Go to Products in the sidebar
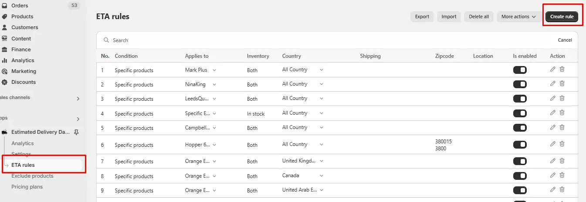Screen dimensions: 586x202 click(22, 17)
